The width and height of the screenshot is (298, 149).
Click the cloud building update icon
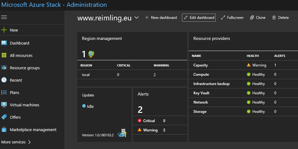(x=122, y=133)
